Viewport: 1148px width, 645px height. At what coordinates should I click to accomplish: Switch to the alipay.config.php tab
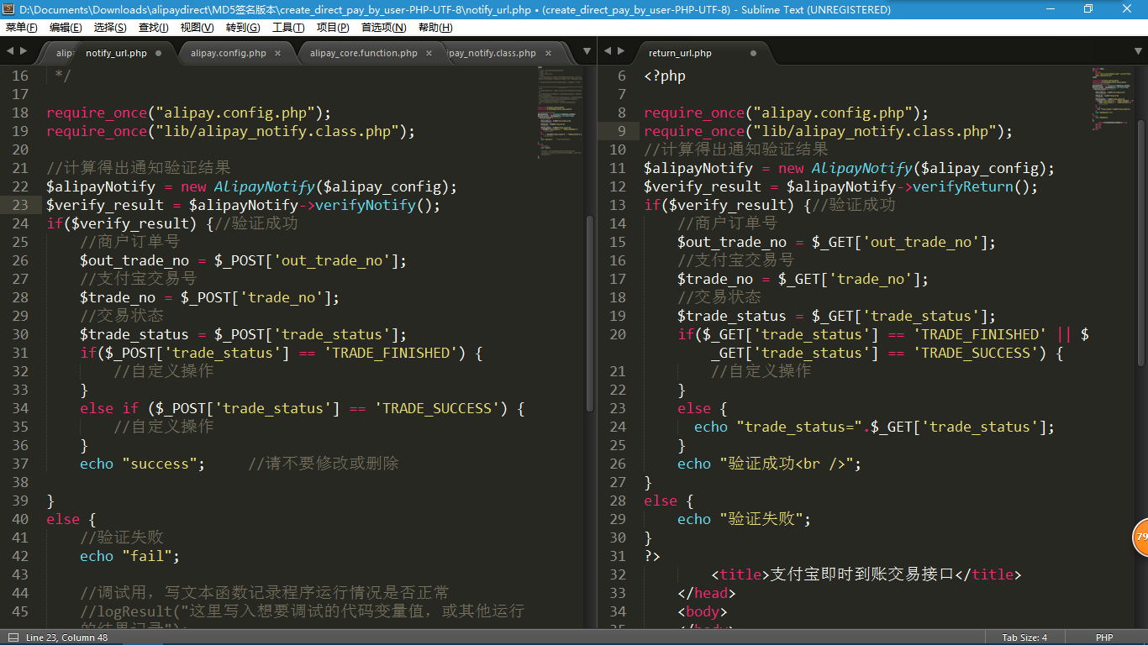pos(229,53)
